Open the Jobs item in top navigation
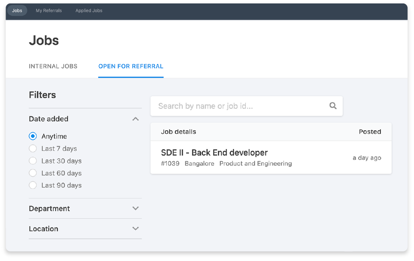This screenshot has height=261, width=414. pyautogui.click(x=17, y=11)
